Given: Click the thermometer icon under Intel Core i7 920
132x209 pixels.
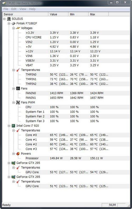Looking at the screenshot, I should pyautogui.click(x=18, y=130).
